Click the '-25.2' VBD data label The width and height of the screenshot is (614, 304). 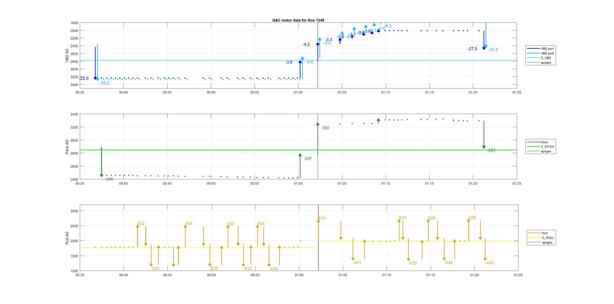104,83
